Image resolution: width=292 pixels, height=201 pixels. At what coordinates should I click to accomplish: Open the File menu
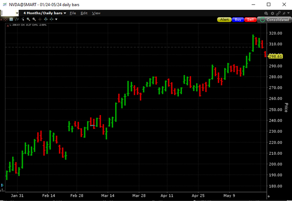click(73, 13)
